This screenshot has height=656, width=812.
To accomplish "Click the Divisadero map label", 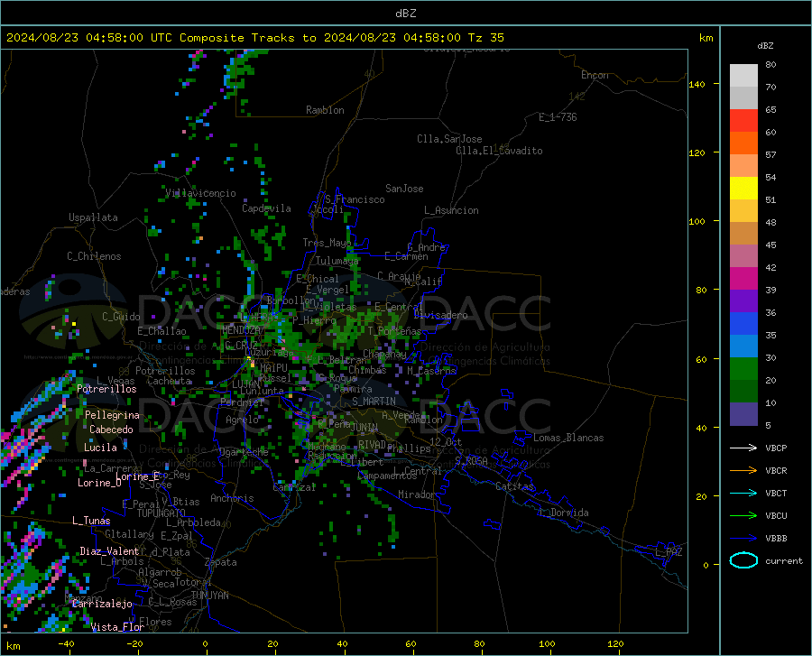I will (x=440, y=315).
